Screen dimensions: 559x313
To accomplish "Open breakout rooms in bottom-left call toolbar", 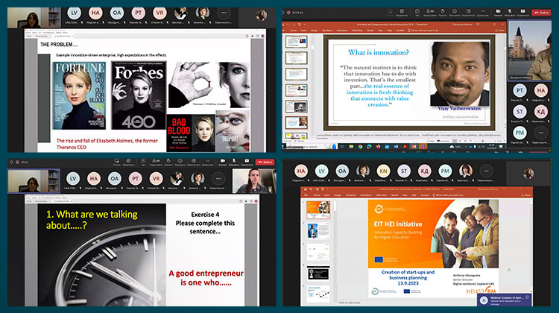I will tap(194, 162).
